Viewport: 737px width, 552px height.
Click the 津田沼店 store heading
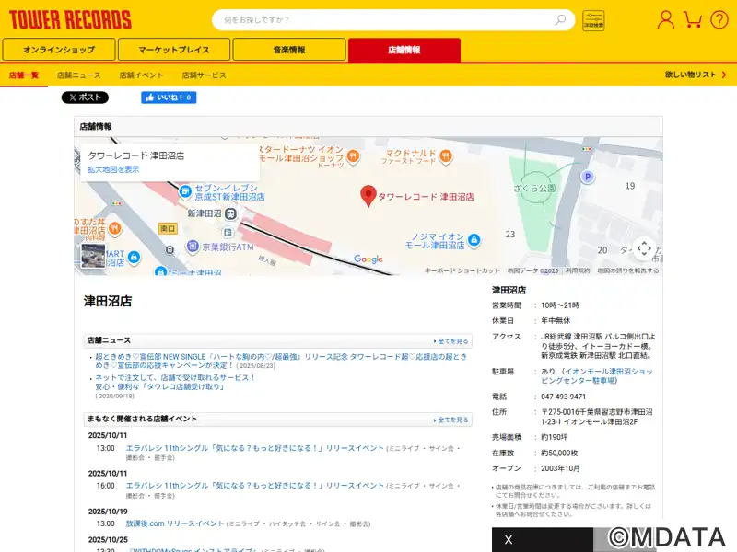tap(108, 301)
